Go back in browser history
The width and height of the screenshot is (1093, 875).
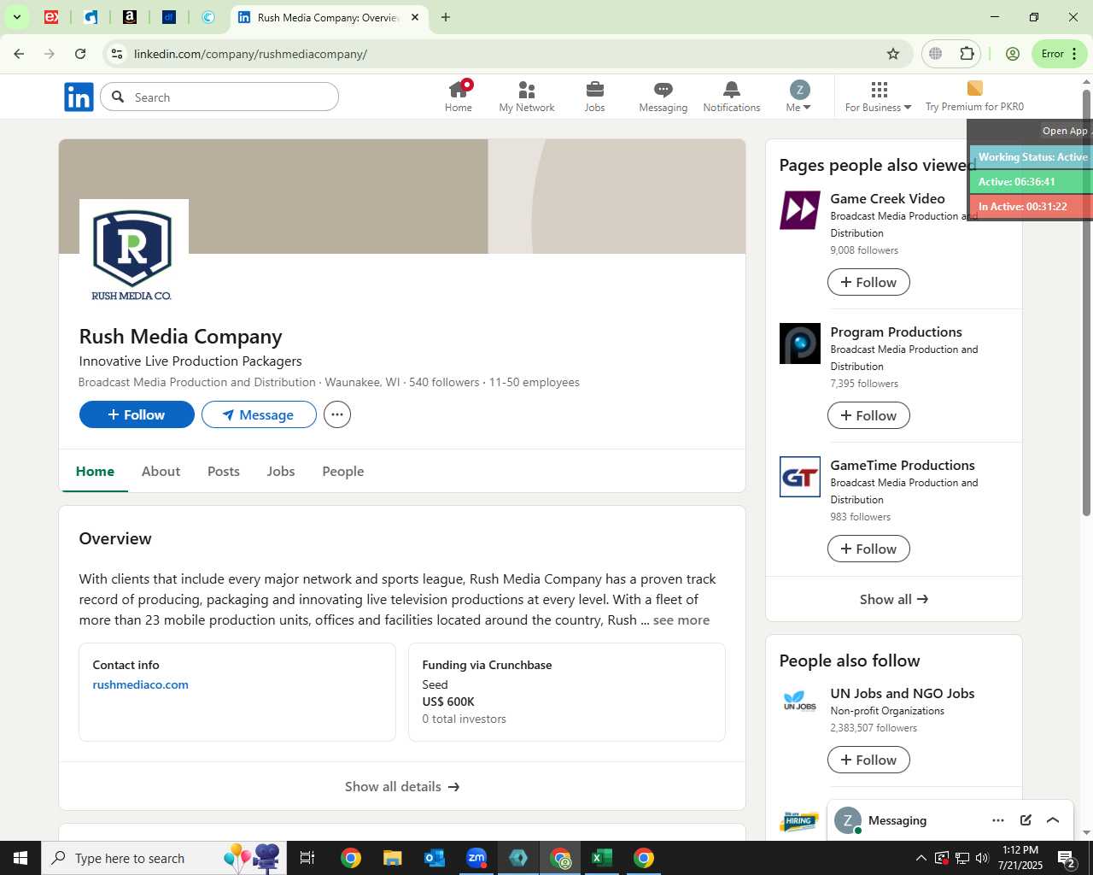[x=19, y=54]
